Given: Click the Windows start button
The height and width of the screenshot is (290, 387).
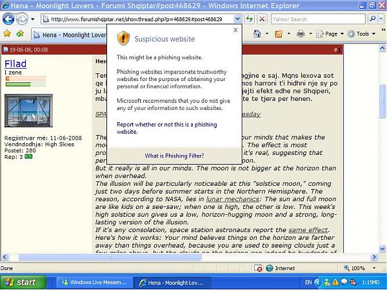Looking at the screenshot, I should tap(23, 282).
